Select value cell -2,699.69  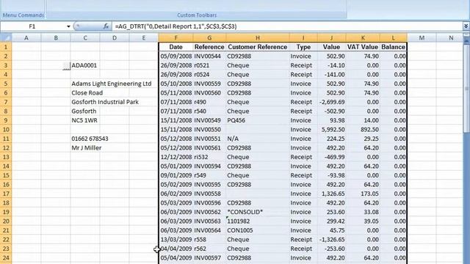[331, 102]
